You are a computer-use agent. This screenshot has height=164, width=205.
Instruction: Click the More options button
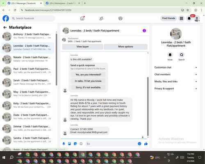click(x=125, y=47)
